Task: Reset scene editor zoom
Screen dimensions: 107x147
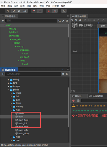Action: pos(80,20)
